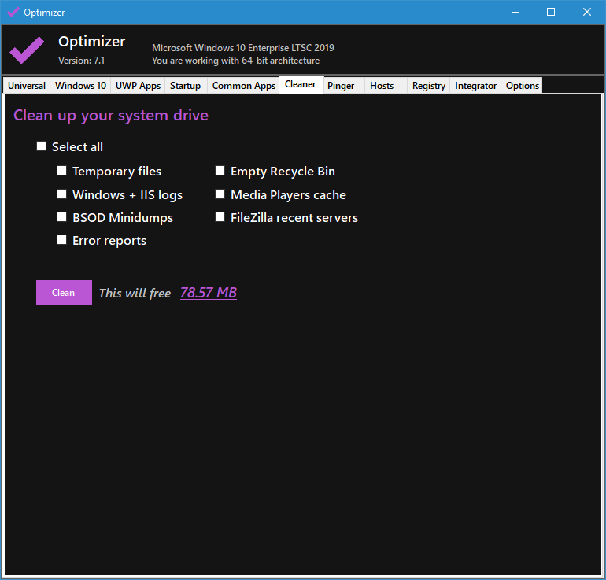Viewport: 606px width, 580px height.
Task: Maximize the Optimizer window
Action: 551,12
